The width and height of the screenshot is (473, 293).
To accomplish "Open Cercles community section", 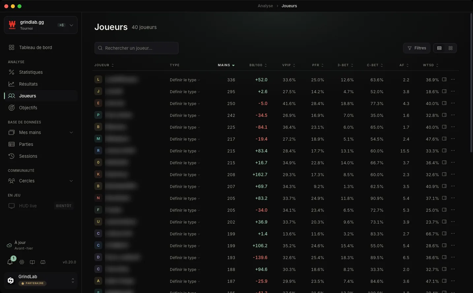I will pyautogui.click(x=41, y=181).
